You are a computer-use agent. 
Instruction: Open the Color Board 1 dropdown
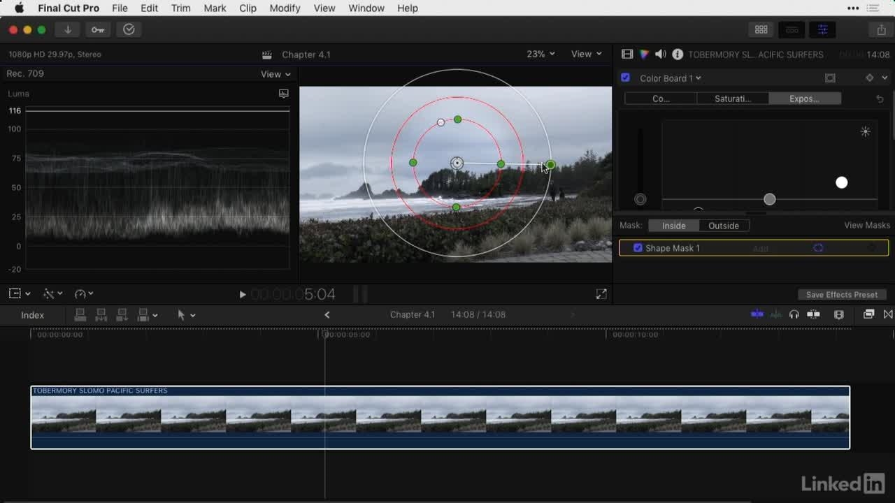[x=671, y=78]
